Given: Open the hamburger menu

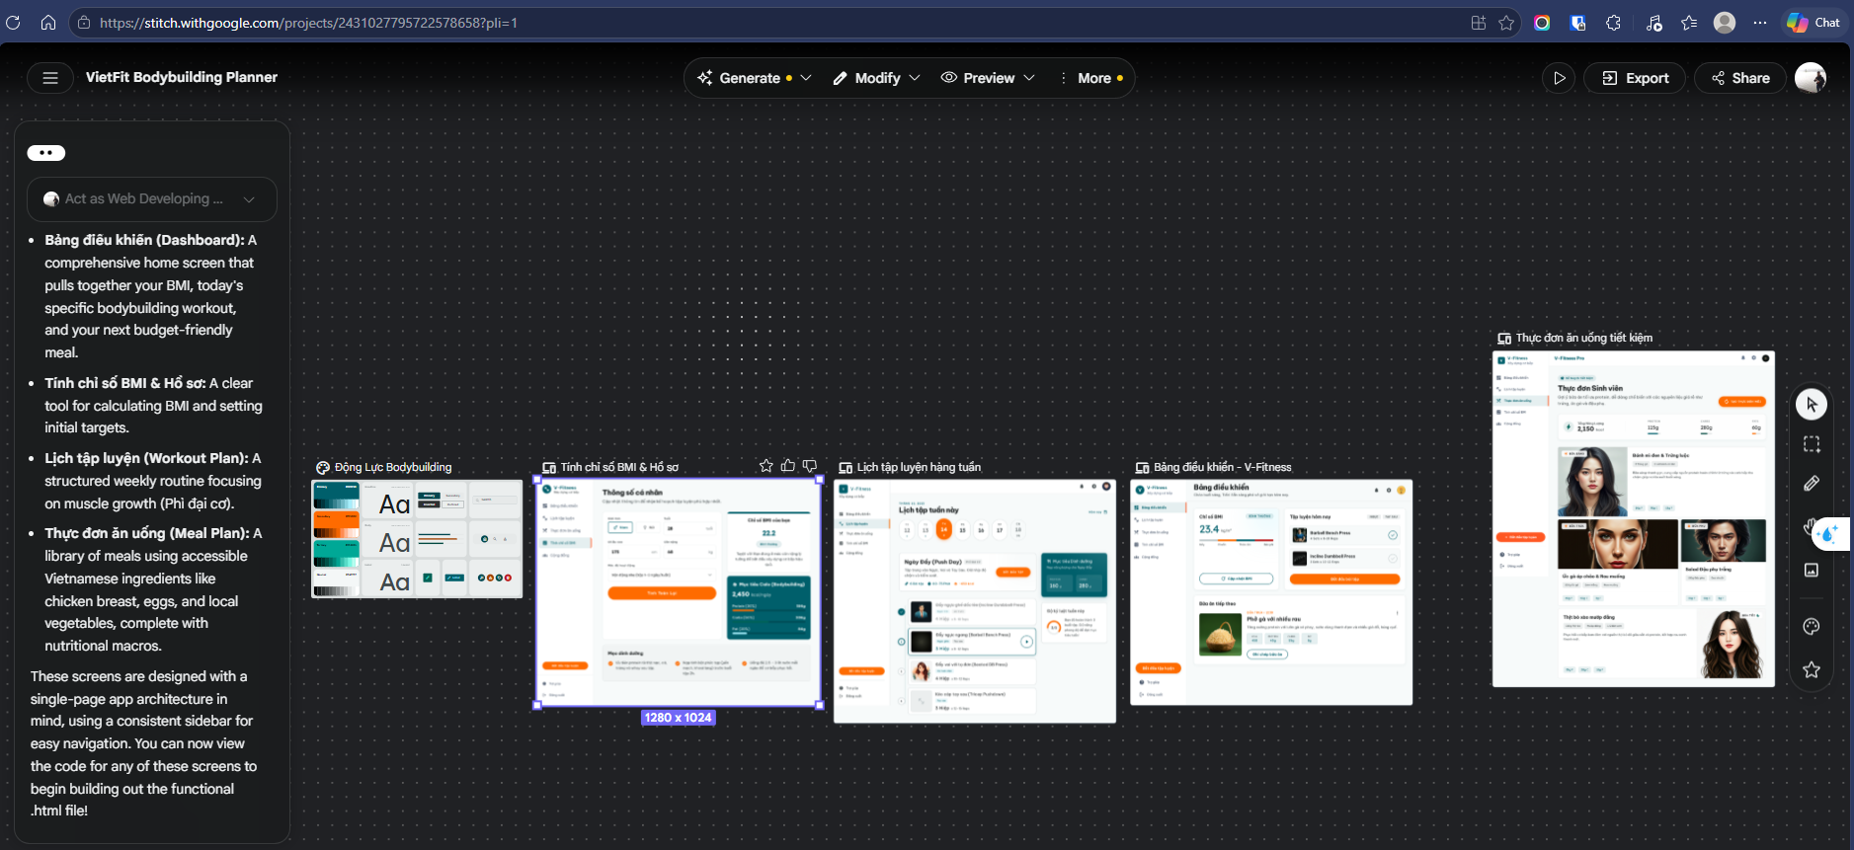Looking at the screenshot, I should coord(50,78).
